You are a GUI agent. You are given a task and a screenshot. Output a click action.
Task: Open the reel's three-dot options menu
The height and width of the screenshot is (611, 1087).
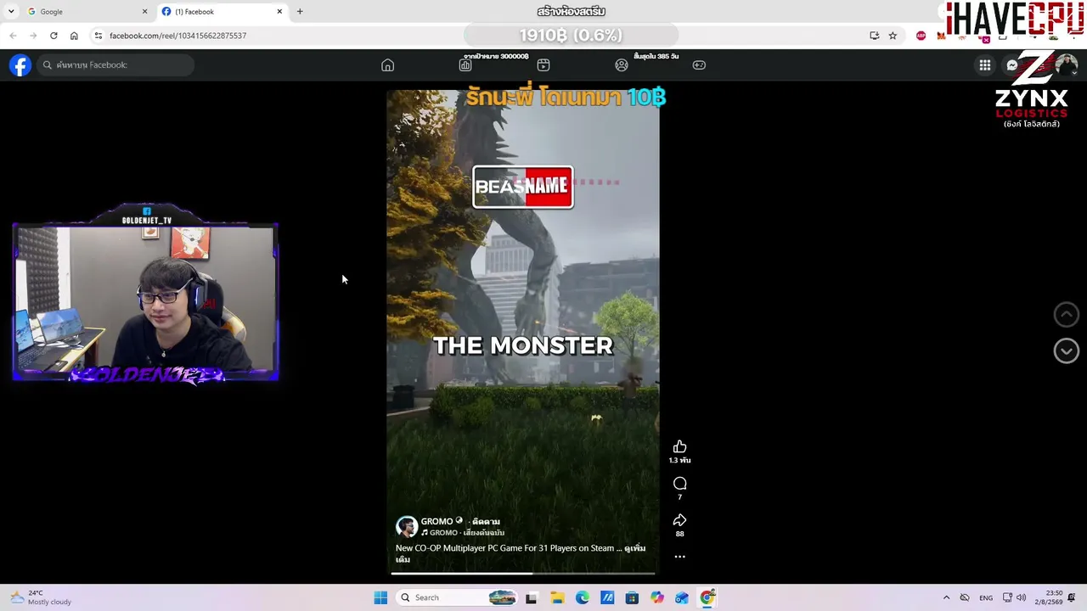[x=679, y=557]
